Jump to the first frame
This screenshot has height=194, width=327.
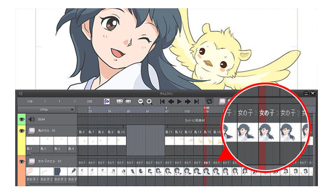(x=162, y=101)
